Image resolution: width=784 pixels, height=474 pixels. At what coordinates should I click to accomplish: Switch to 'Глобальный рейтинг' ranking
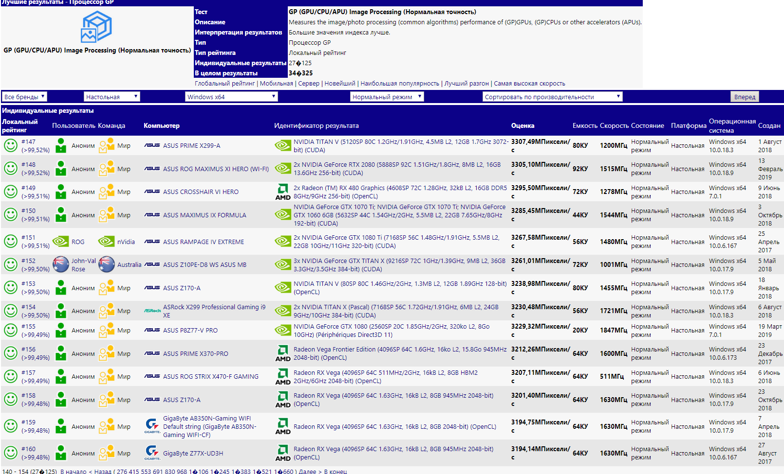tap(225, 84)
